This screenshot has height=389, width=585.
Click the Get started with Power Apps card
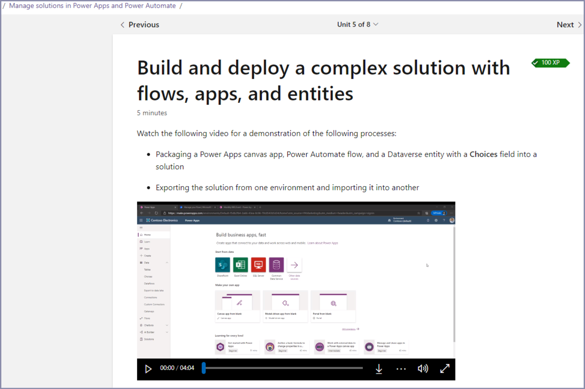(237, 347)
